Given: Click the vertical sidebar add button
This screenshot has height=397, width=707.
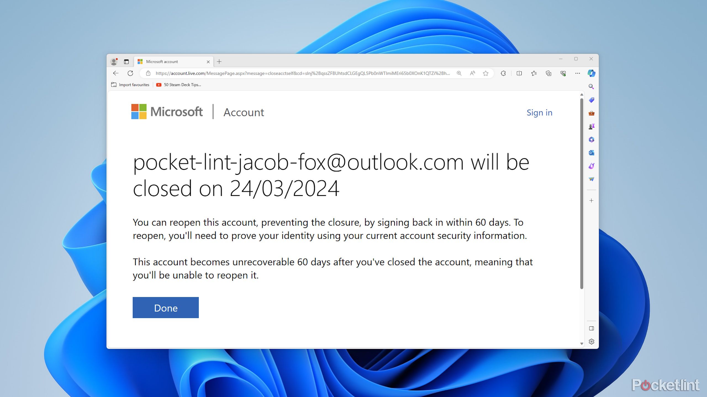Looking at the screenshot, I should pos(592,200).
